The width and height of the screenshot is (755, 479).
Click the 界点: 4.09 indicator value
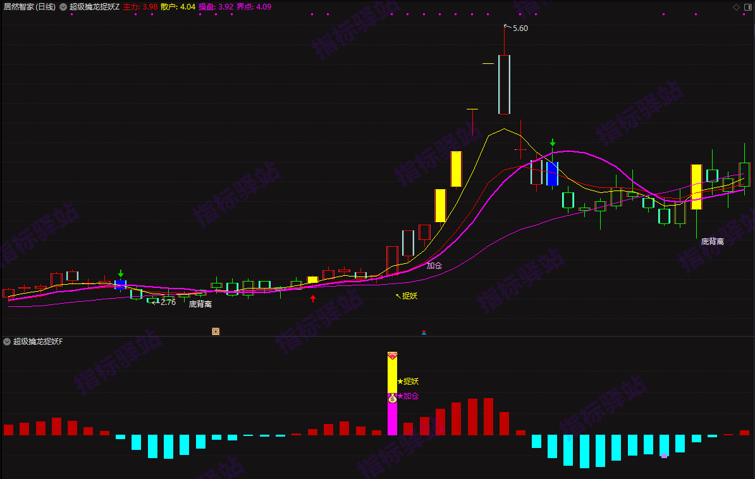[x=254, y=7]
